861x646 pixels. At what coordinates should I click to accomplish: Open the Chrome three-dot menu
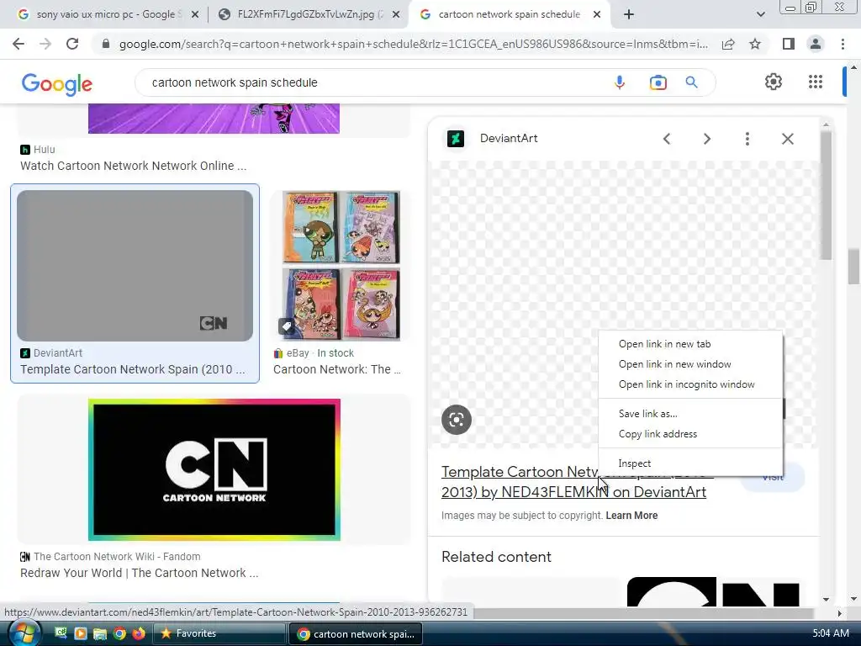point(843,44)
